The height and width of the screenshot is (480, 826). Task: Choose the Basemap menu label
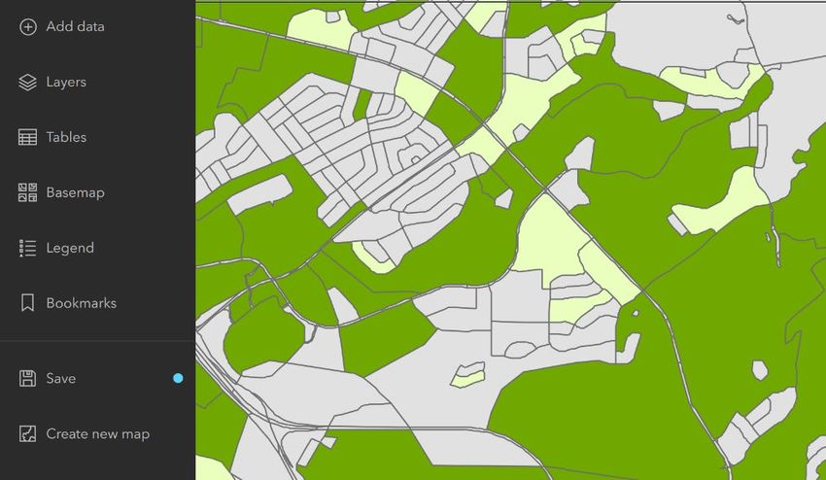[76, 192]
